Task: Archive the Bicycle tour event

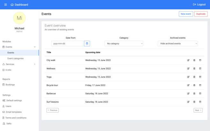Action: 200,85
